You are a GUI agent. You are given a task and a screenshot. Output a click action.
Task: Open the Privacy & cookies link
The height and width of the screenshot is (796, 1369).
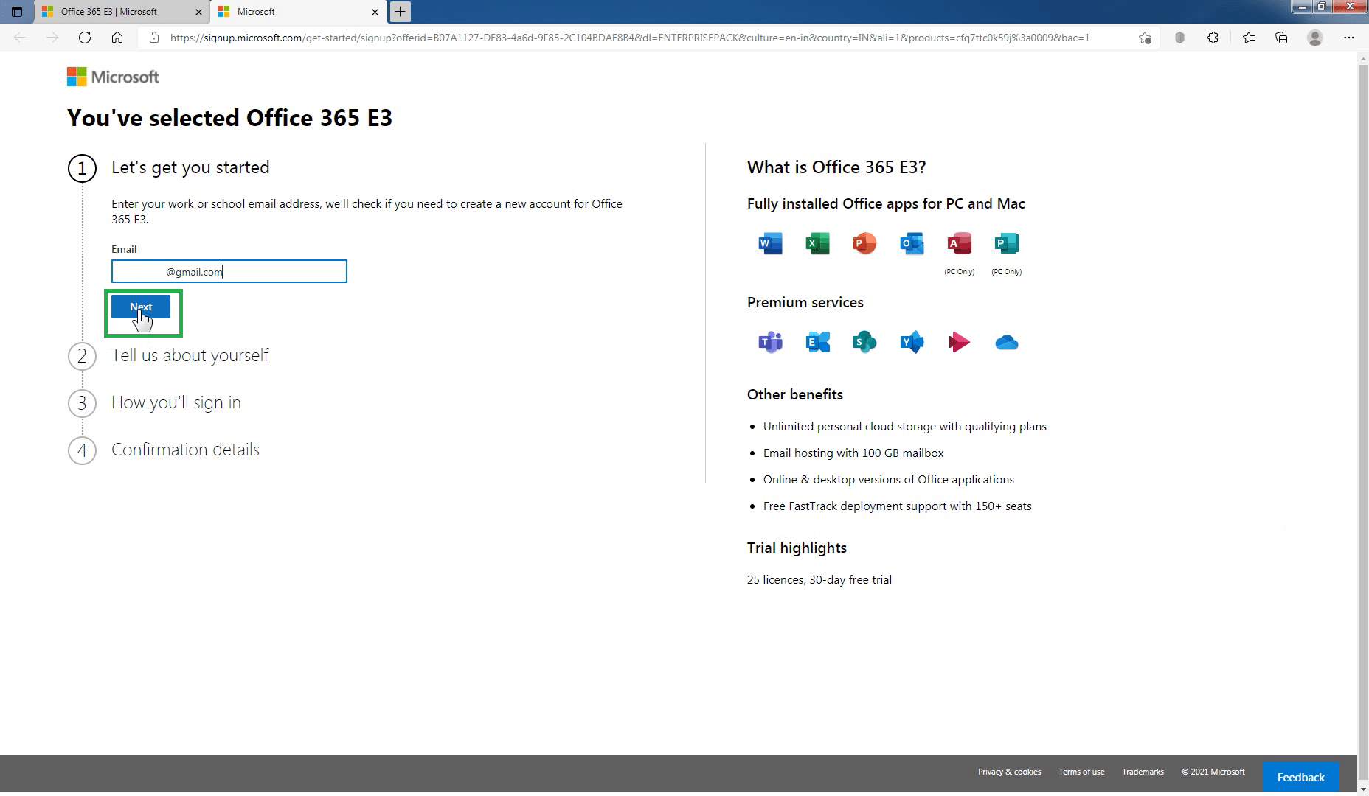click(x=1009, y=772)
